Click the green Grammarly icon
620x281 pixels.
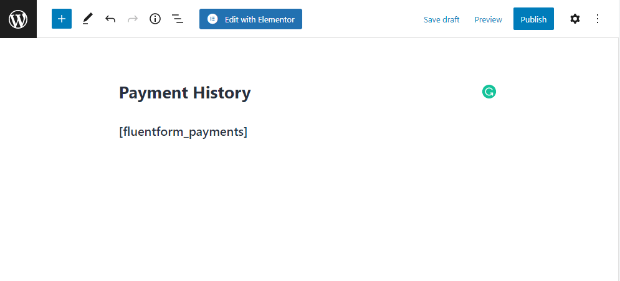tap(489, 92)
